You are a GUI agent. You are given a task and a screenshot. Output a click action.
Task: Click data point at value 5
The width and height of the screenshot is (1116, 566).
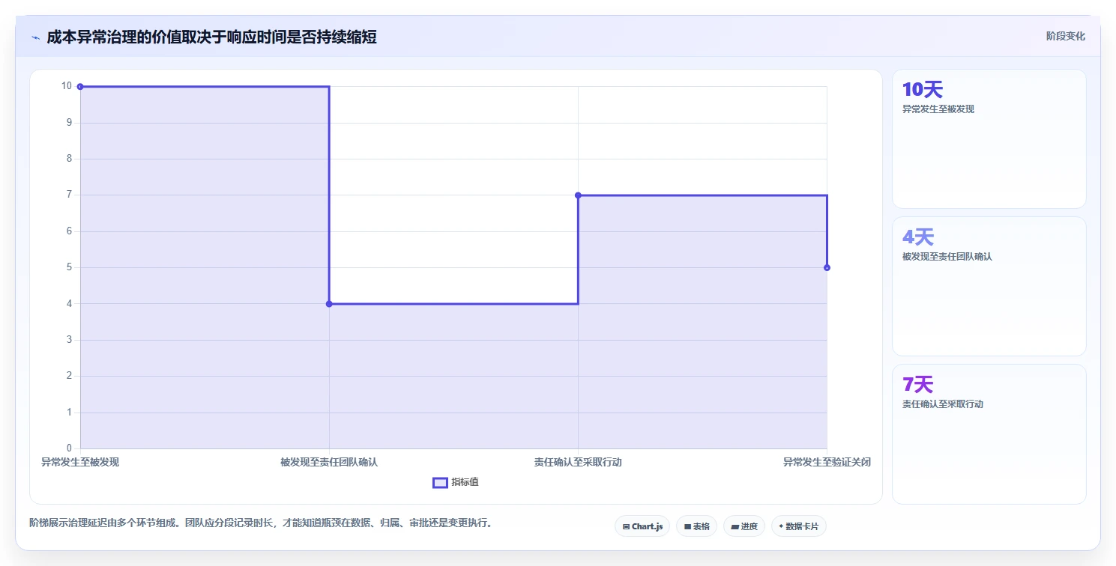827,267
